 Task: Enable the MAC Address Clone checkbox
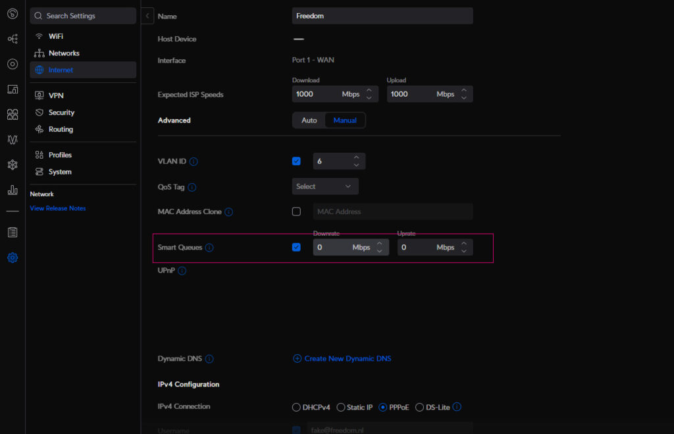pos(296,212)
